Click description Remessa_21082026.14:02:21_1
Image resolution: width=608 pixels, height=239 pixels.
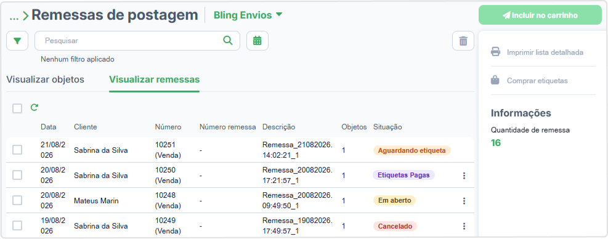(x=298, y=150)
